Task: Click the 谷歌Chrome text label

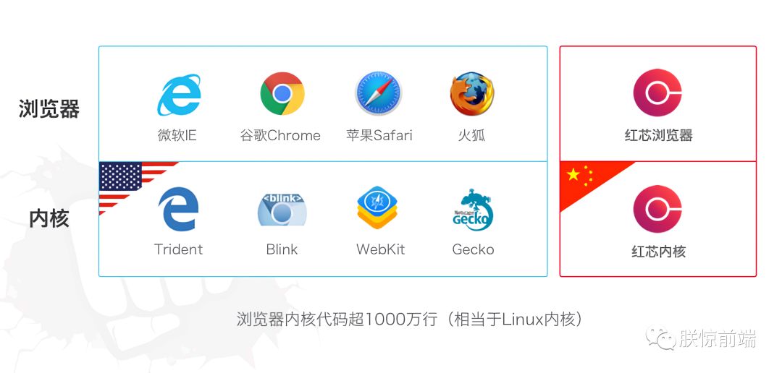Action: (x=280, y=135)
